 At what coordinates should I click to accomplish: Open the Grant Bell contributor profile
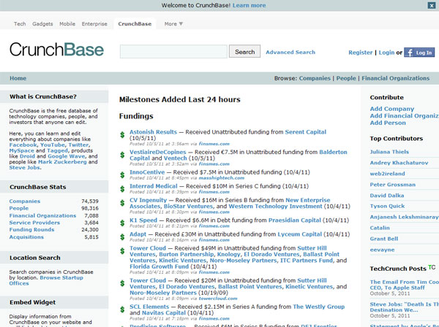384,239
